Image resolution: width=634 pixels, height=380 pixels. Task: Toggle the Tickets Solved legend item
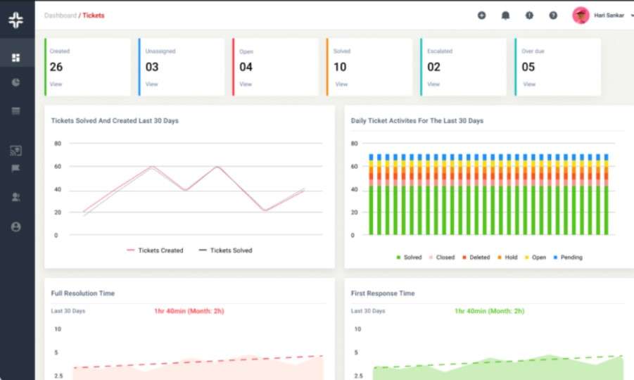[225, 251]
